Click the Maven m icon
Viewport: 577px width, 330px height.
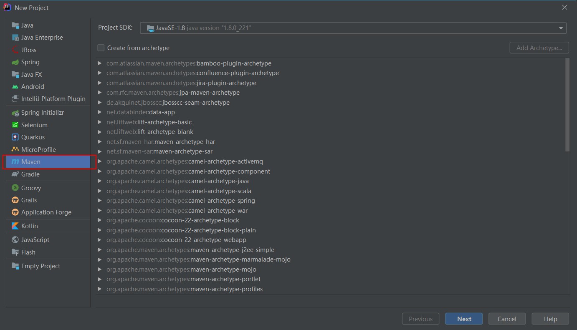point(15,162)
